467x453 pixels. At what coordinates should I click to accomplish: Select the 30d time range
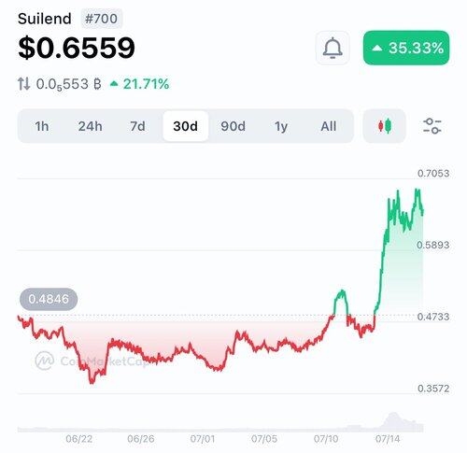coord(186,126)
